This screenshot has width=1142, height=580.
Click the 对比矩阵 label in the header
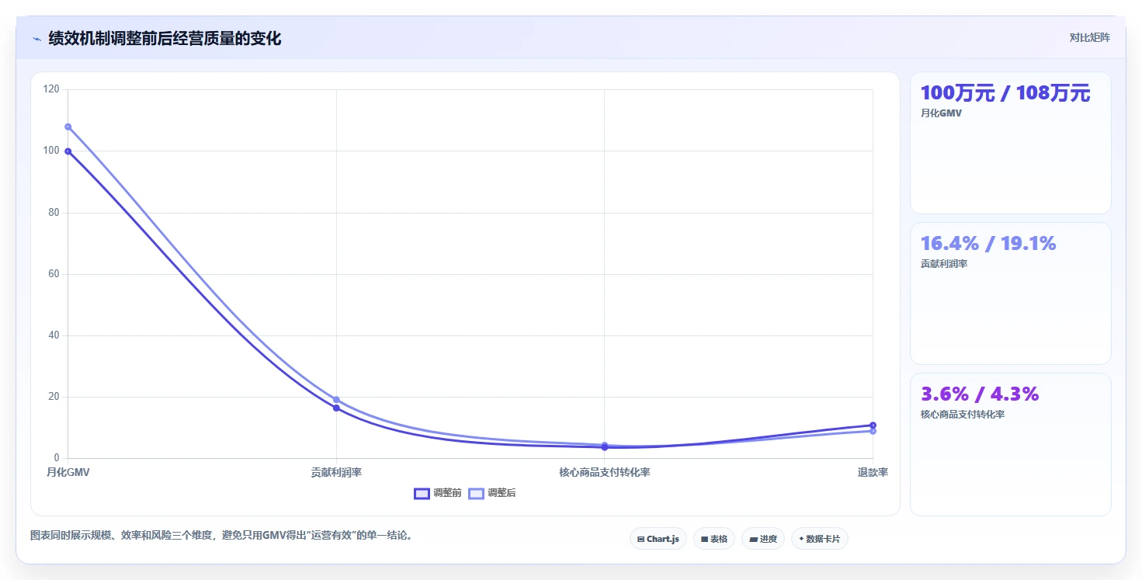click(1090, 38)
